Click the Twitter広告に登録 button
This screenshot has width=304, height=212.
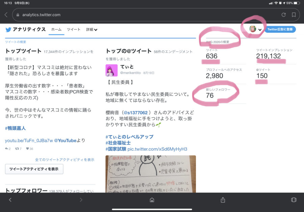pos(280,29)
